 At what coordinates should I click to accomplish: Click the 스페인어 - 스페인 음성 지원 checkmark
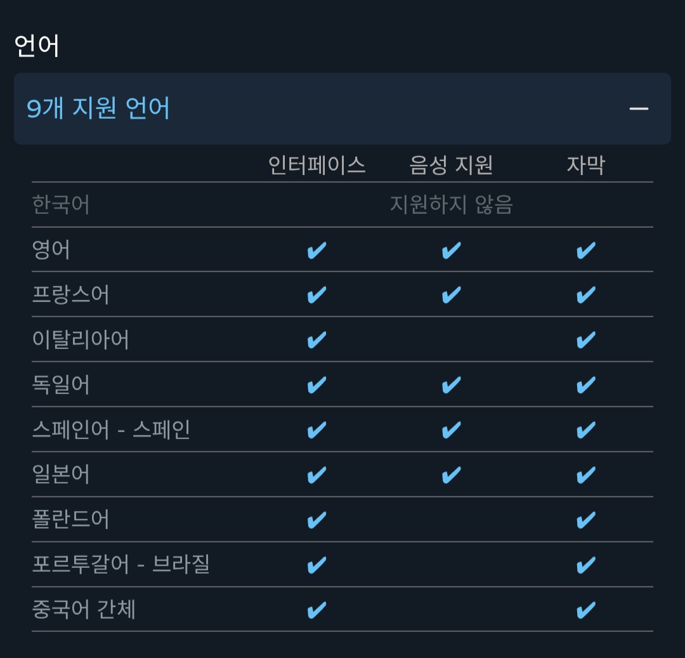pyautogui.click(x=451, y=430)
